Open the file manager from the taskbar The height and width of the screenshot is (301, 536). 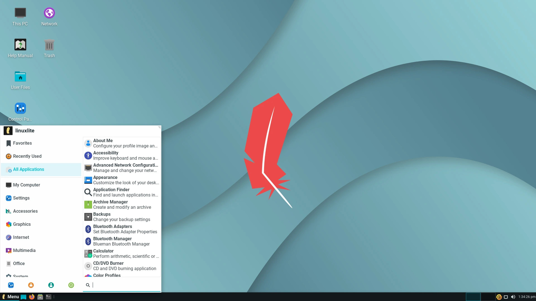(x=40, y=297)
